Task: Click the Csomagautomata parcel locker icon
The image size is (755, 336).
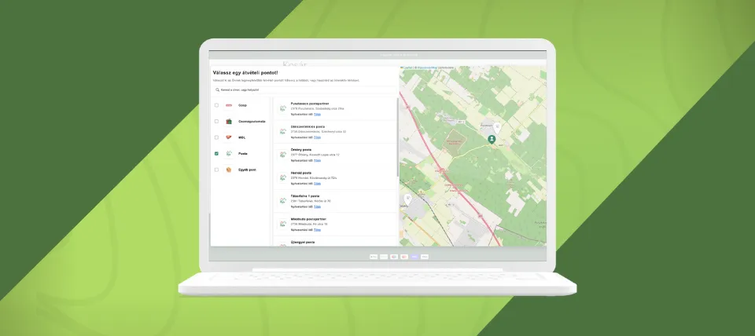Action: coord(229,121)
